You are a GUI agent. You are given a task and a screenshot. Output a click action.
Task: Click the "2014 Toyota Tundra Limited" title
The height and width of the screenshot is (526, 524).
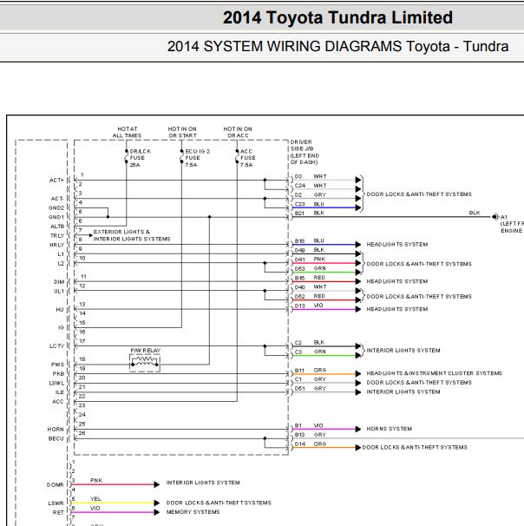[337, 17]
